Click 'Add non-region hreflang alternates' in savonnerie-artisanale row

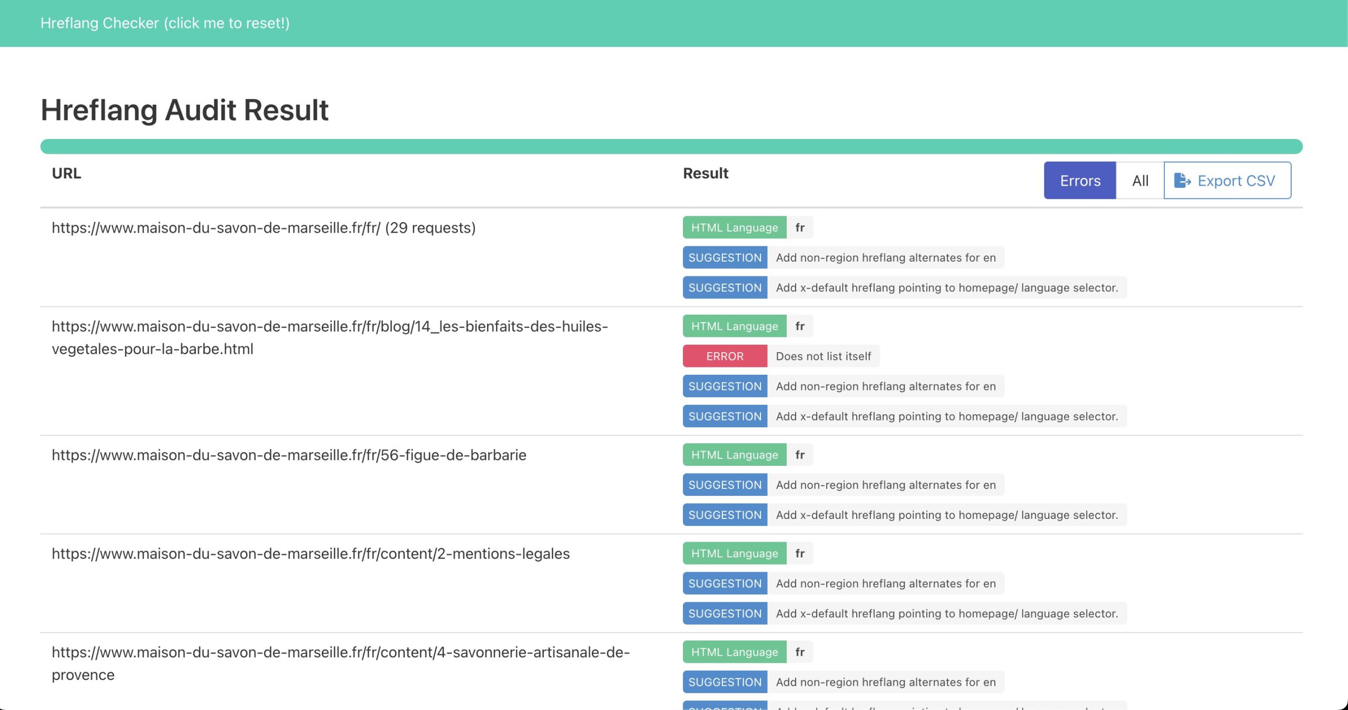(886, 682)
